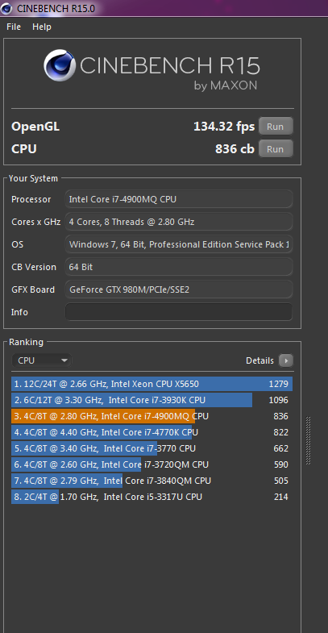
Task: Click the panel splitter grip handle
Action: tap(309, 440)
